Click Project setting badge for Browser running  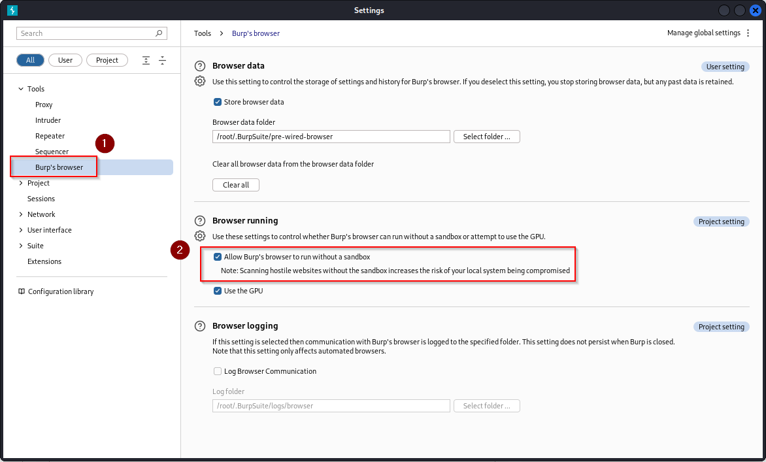[721, 222]
